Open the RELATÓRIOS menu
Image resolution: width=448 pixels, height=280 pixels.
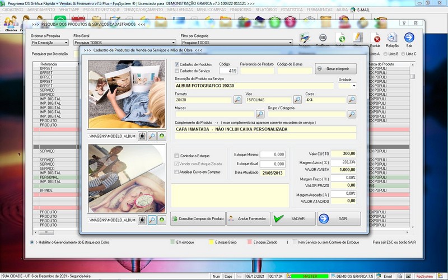[266, 10]
